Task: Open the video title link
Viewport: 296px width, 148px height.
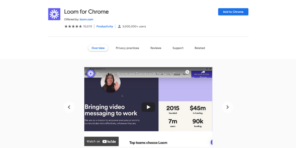Action: click(x=136, y=74)
